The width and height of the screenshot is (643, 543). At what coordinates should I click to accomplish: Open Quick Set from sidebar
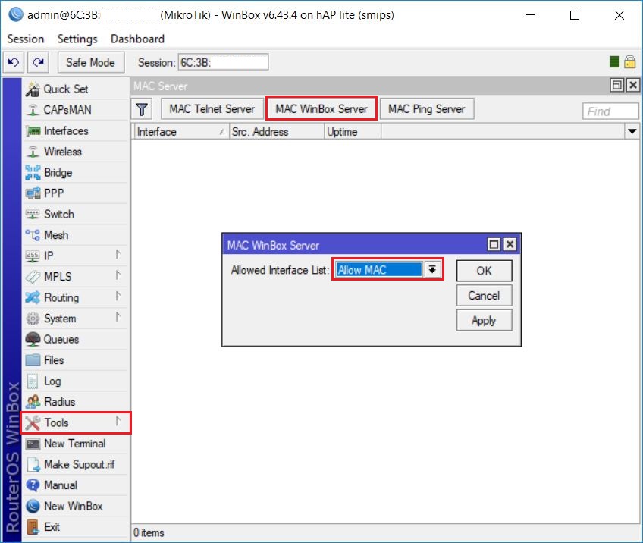click(77, 89)
